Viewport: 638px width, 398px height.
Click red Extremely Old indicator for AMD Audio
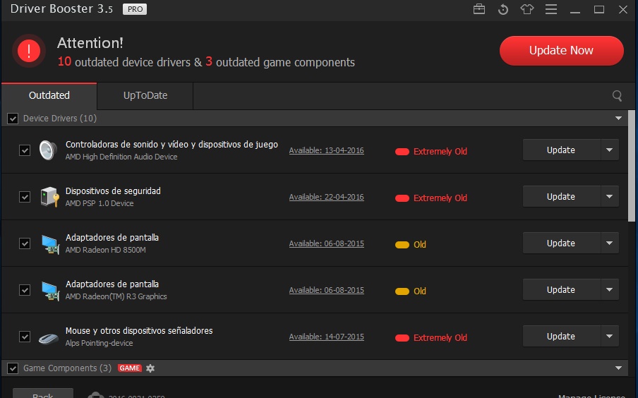tap(402, 152)
